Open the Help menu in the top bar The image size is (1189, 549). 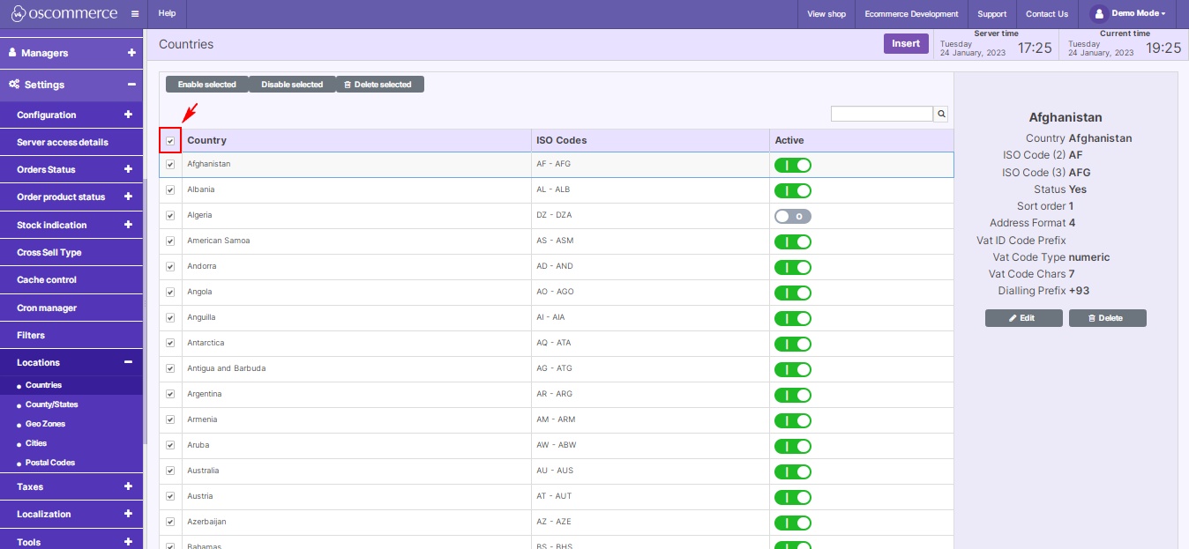(167, 13)
